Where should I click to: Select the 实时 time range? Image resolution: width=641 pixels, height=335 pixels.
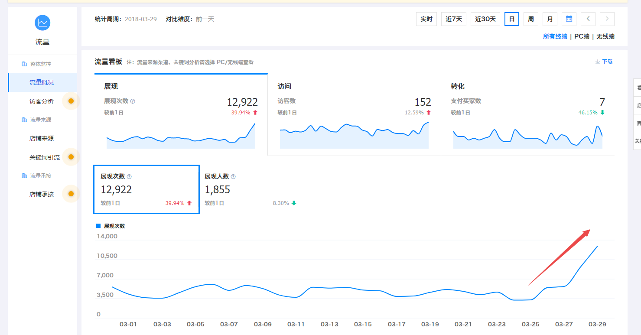coord(426,19)
